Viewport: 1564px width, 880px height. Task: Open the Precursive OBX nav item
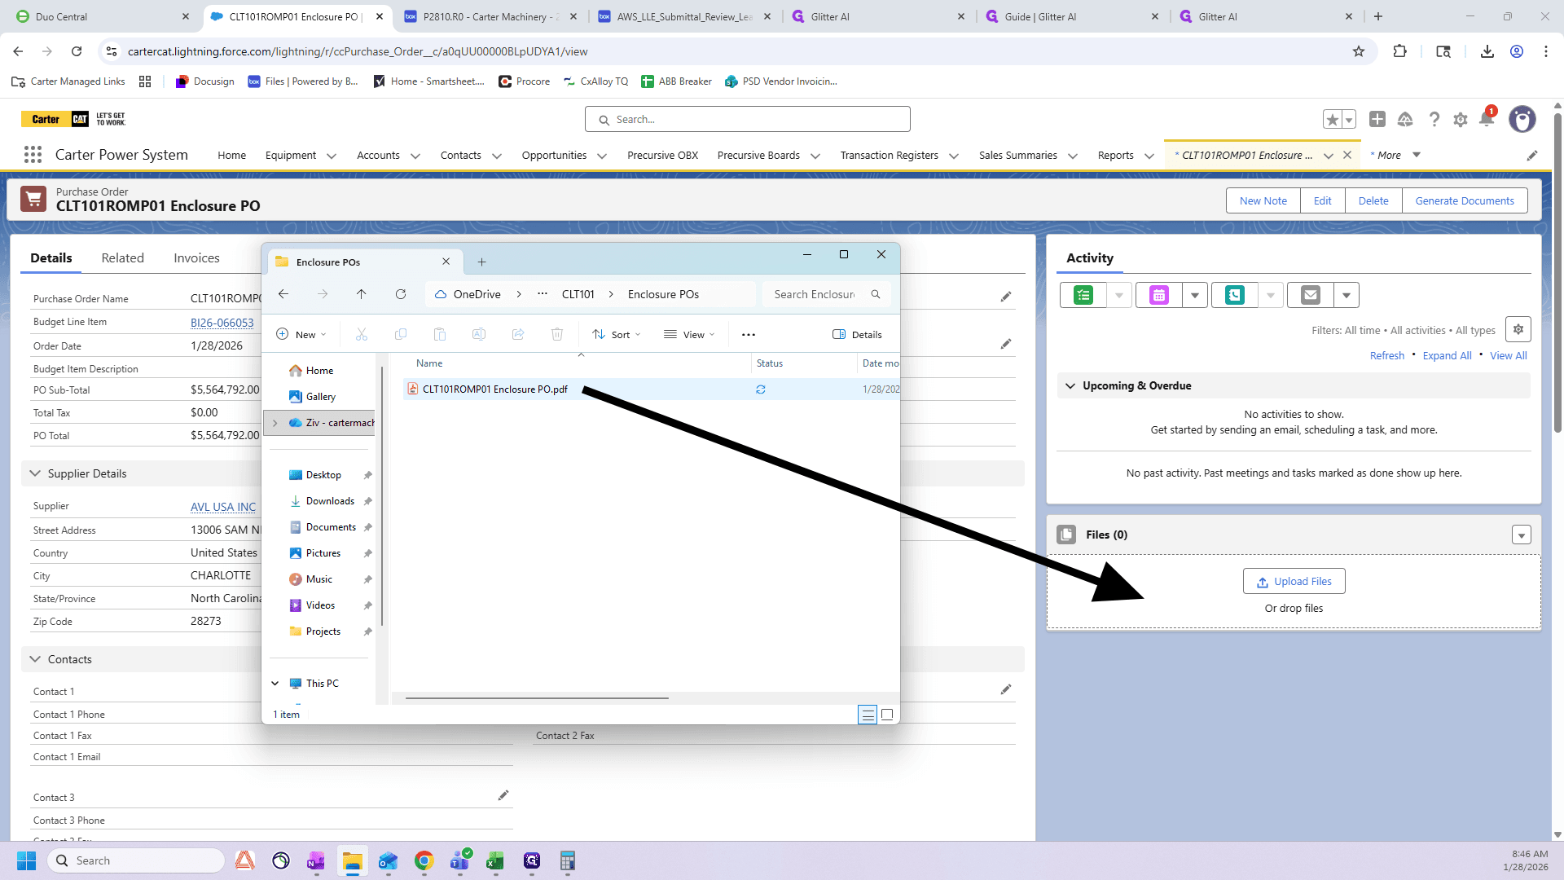(x=662, y=155)
